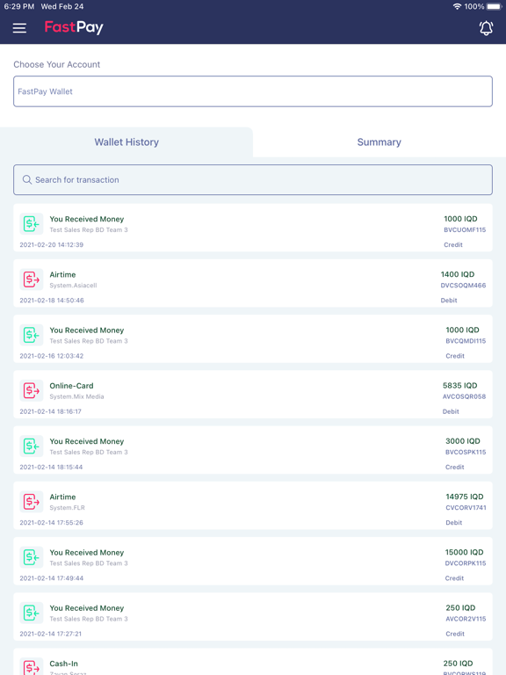The image size is (506, 675).
Task: Click the red debit icon for Online-Card
Action: (32, 390)
